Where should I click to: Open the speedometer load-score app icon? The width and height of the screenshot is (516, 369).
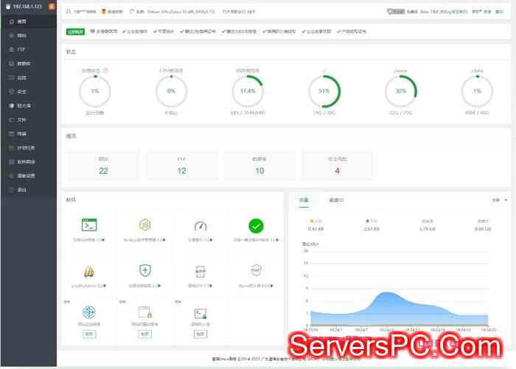(x=201, y=225)
